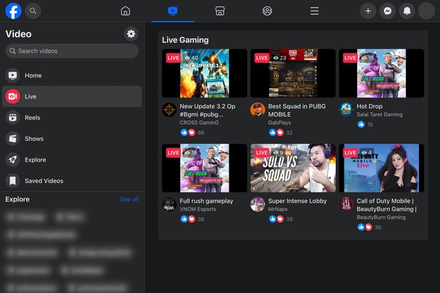Open the search magnifier in top bar
The width and height of the screenshot is (440, 293).
[33, 11]
